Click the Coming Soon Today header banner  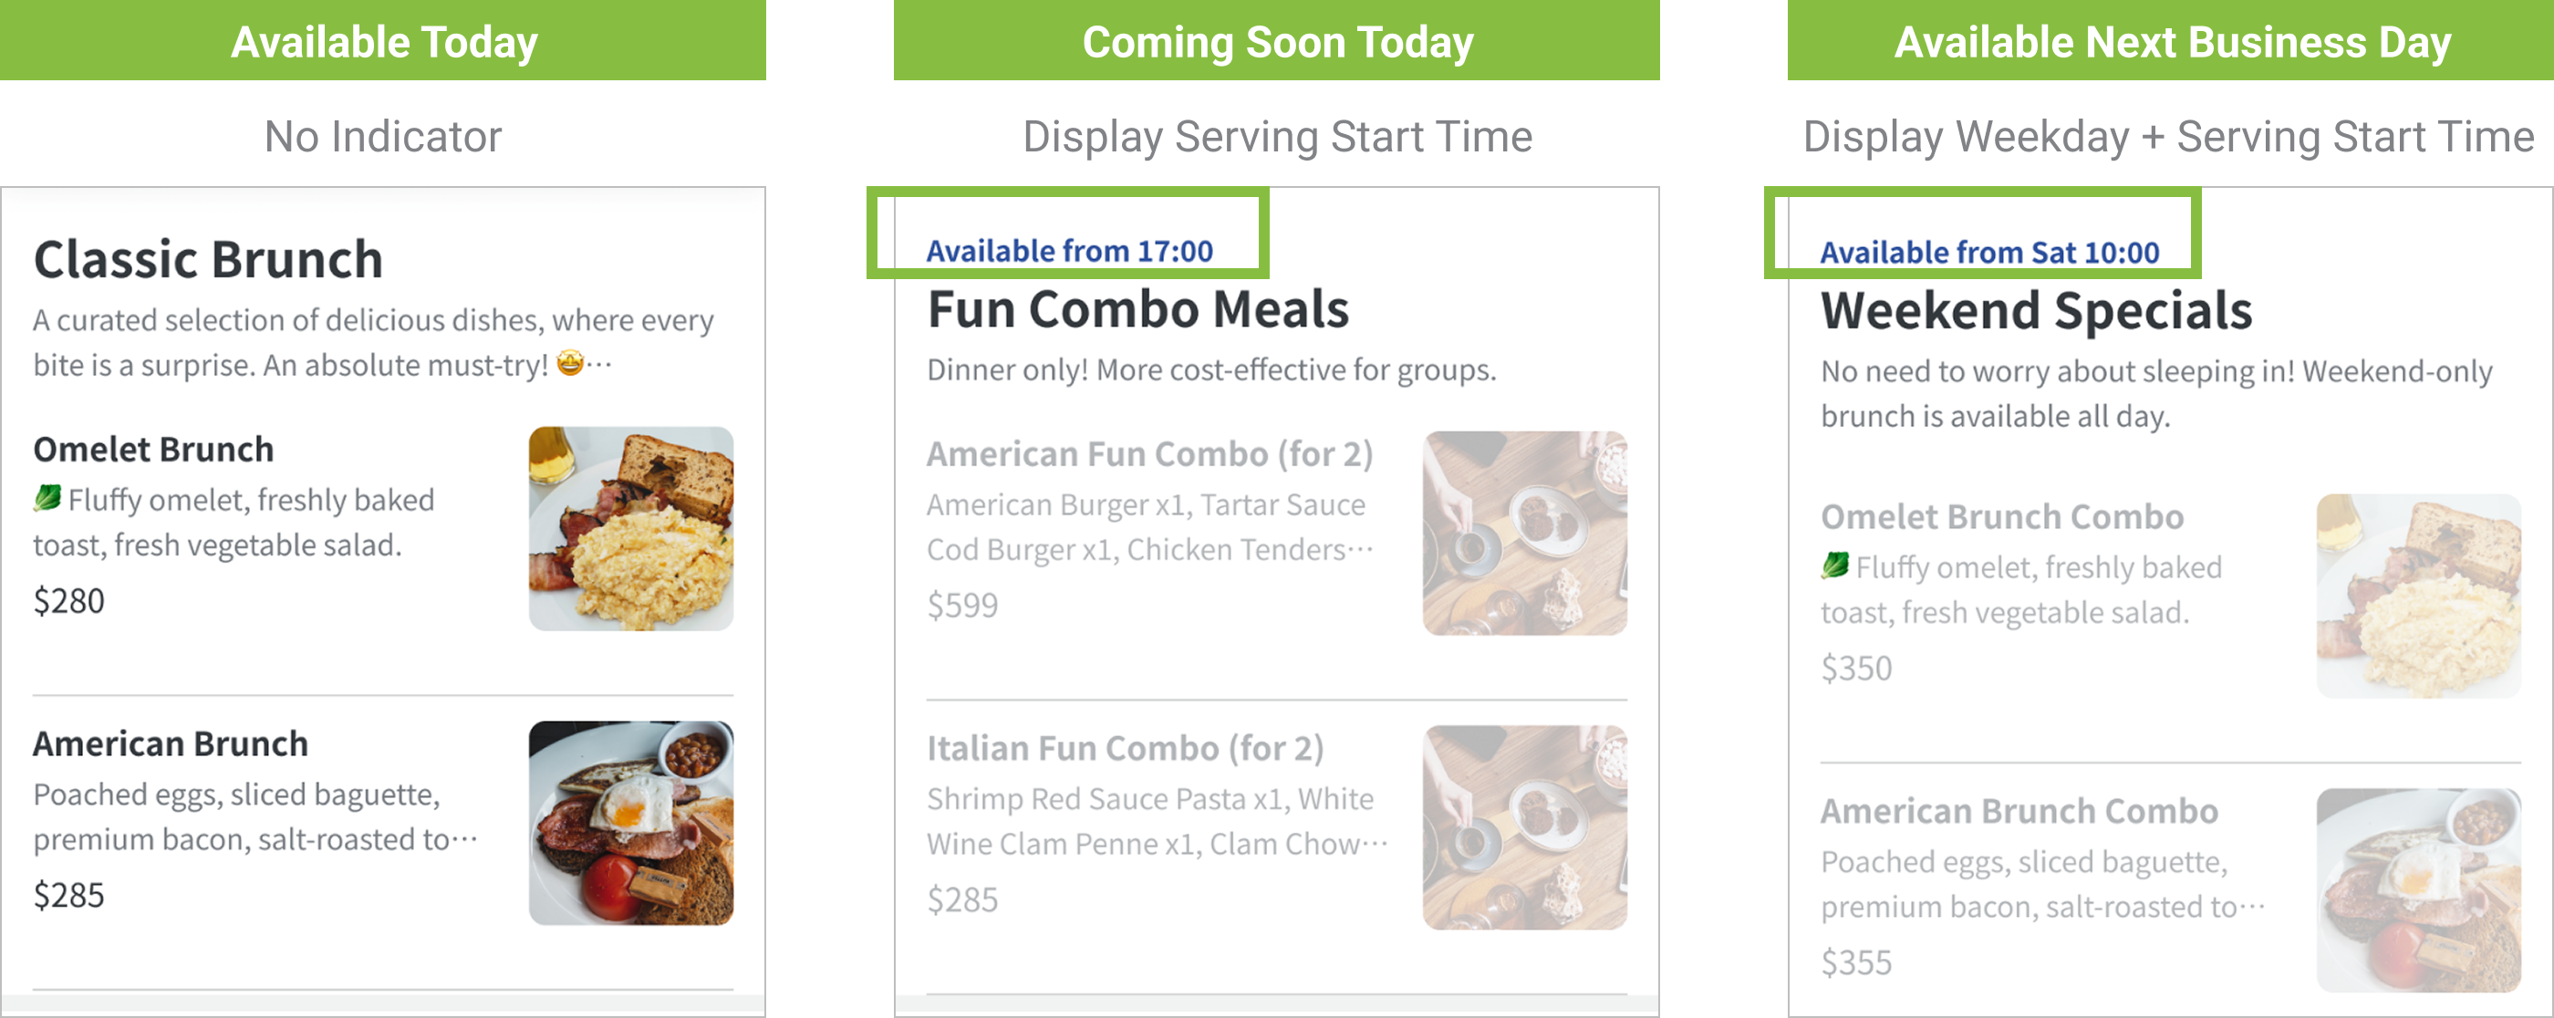[x=1277, y=42]
